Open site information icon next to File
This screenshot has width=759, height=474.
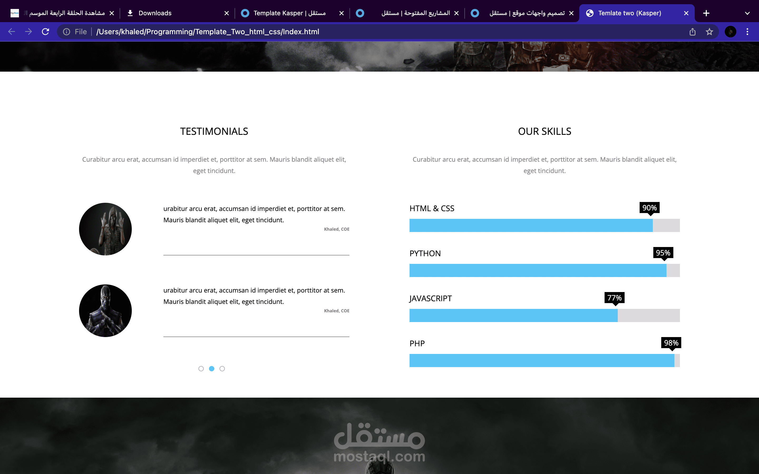[66, 32]
